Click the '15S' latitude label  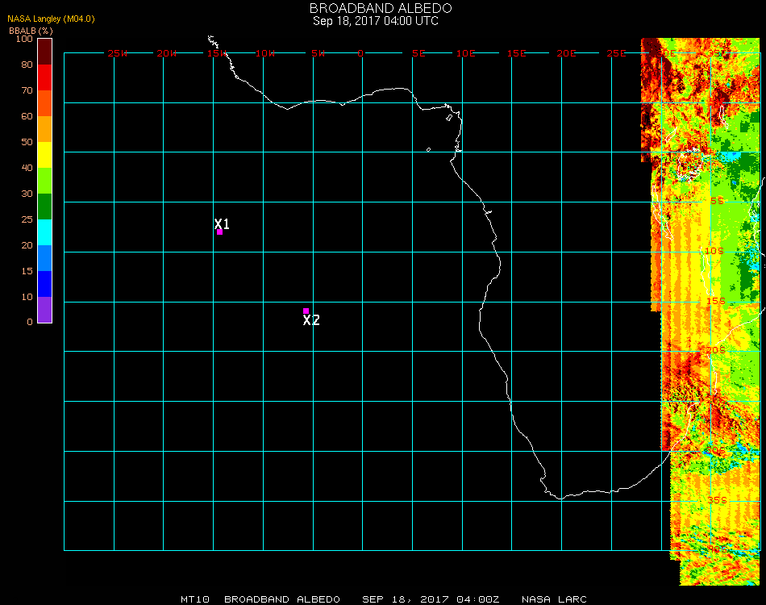click(716, 301)
